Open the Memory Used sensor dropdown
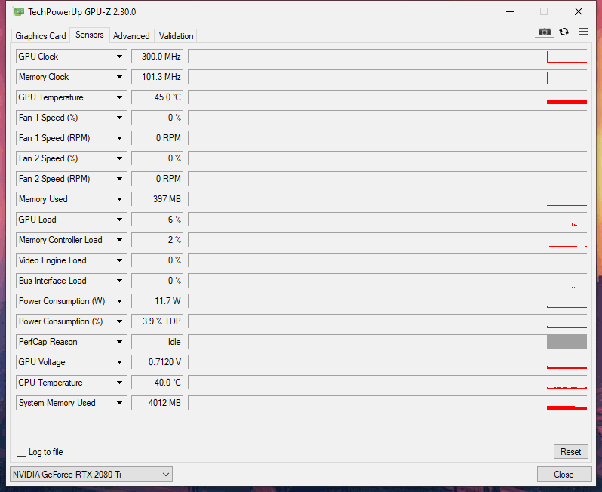Viewport: 602px width, 492px height. tap(119, 199)
